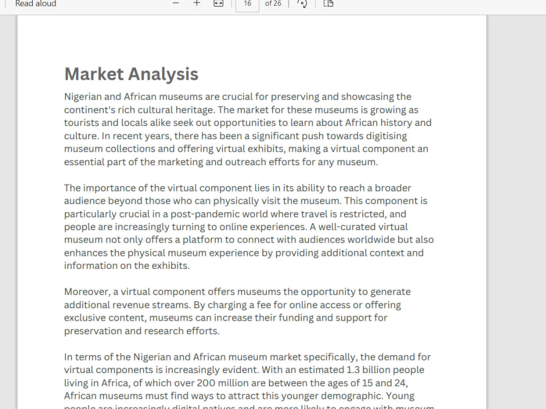Click the first paragraph about Nigerian museums
546x409 pixels.
(x=246, y=129)
